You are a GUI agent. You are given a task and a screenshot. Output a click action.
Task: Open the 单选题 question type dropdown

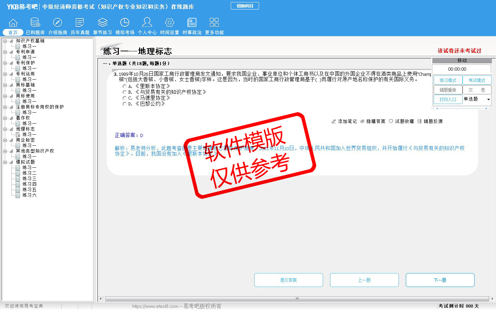(488, 100)
